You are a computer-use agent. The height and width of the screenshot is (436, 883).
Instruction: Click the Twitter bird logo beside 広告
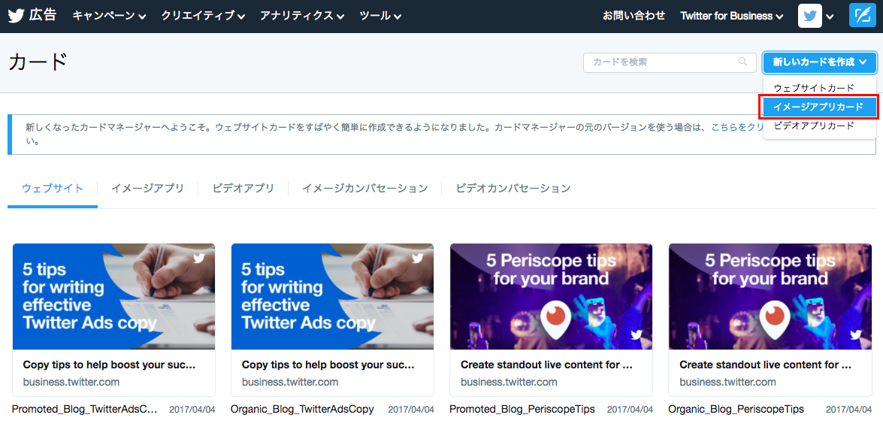click(17, 16)
